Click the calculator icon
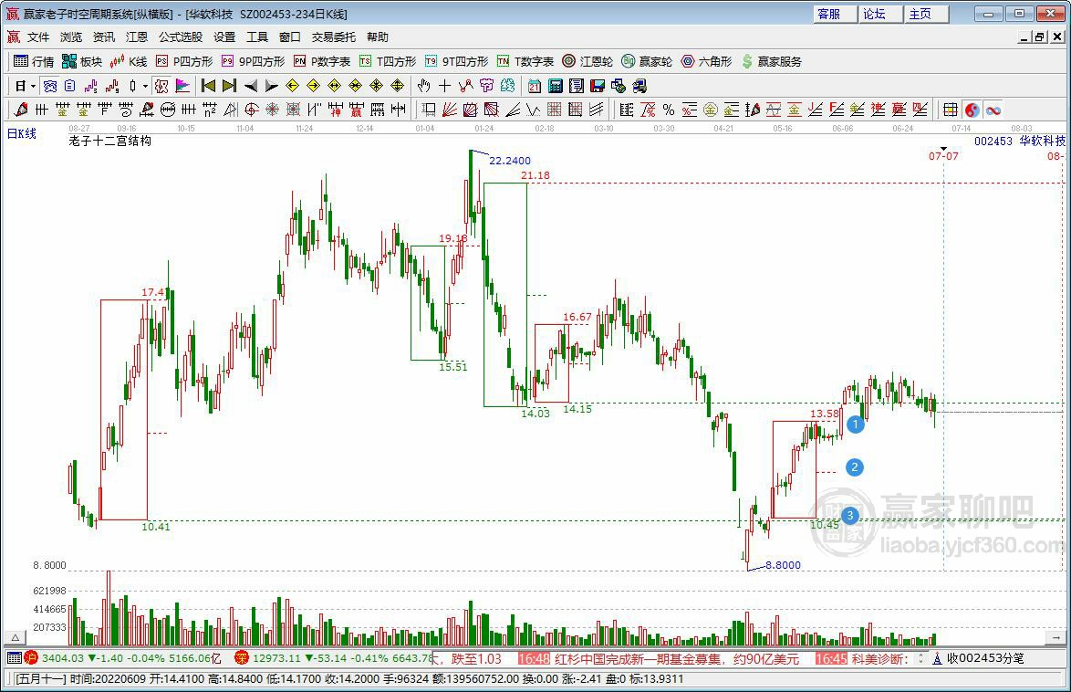This screenshot has width=1071, height=692. (x=556, y=86)
